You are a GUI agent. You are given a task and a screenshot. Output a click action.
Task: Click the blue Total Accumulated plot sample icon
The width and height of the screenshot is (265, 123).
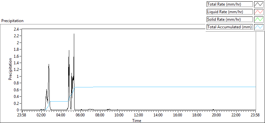point(259,27)
